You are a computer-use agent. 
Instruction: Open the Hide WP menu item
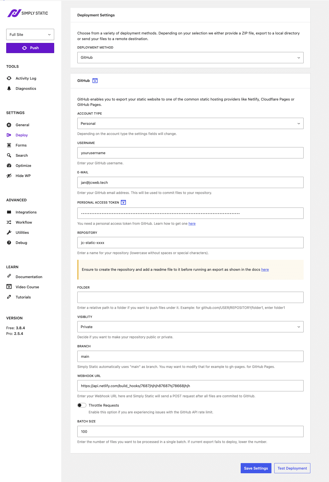[23, 176]
